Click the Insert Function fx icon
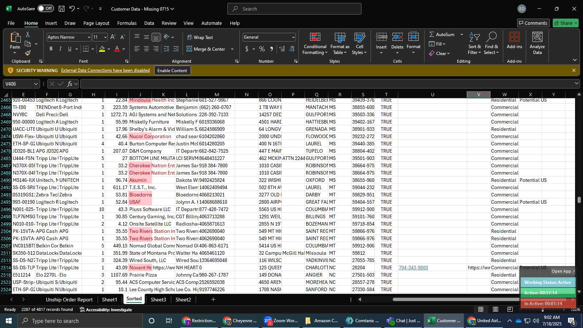 (x=70, y=84)
